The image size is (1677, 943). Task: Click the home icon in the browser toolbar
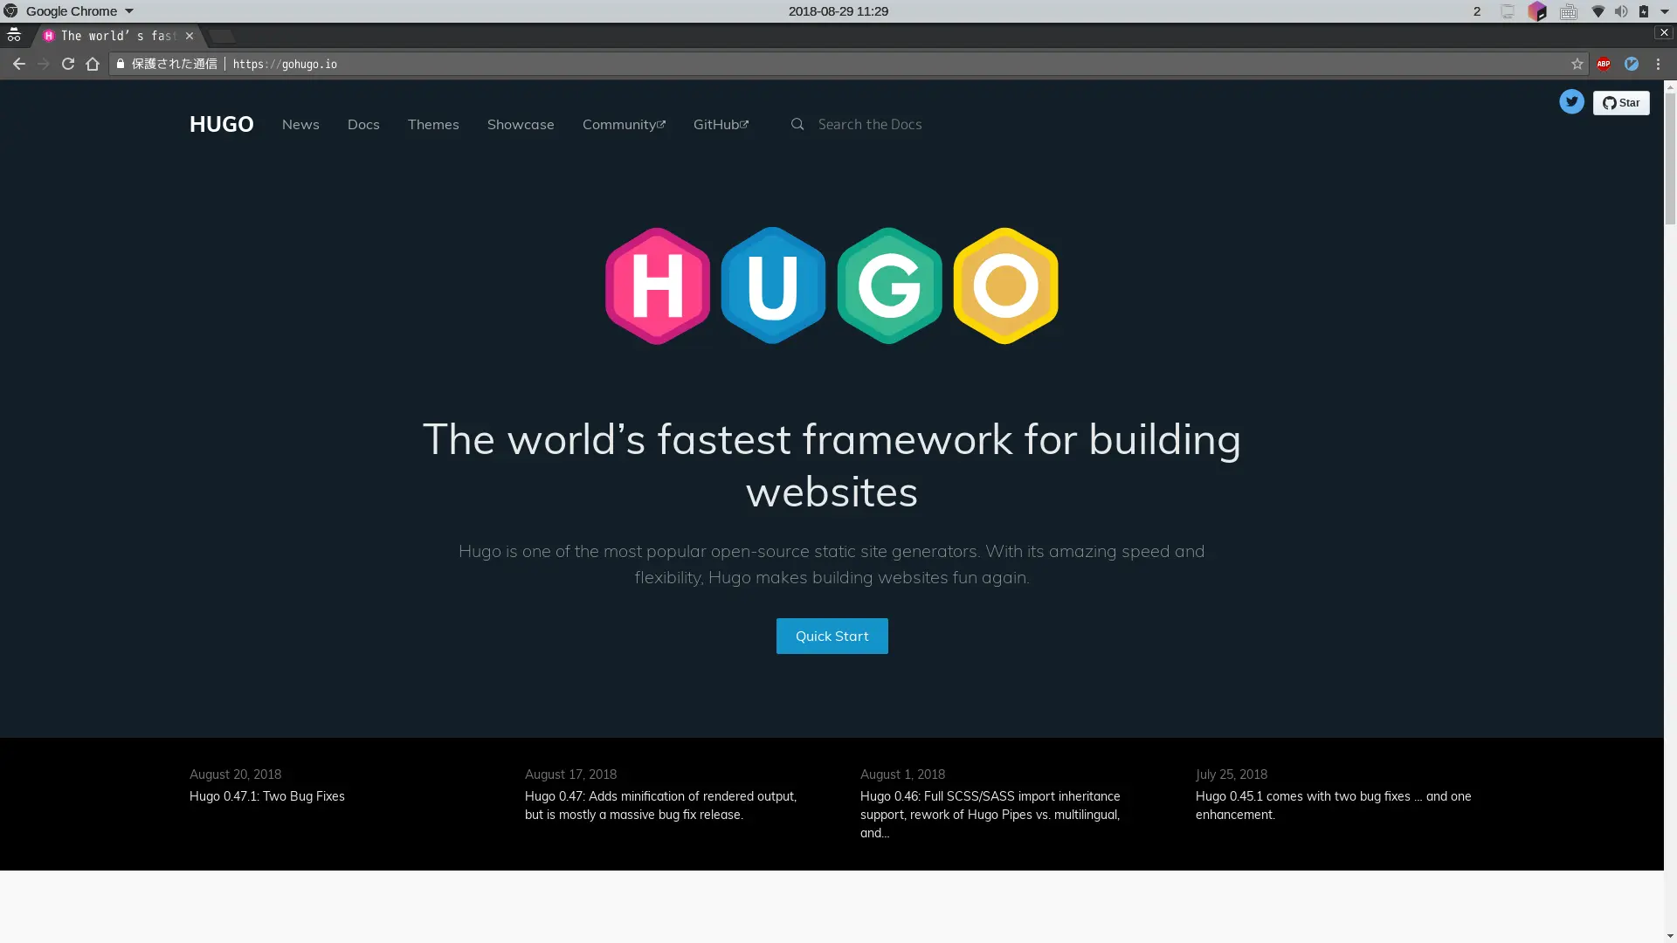click(x=92, y=64)
